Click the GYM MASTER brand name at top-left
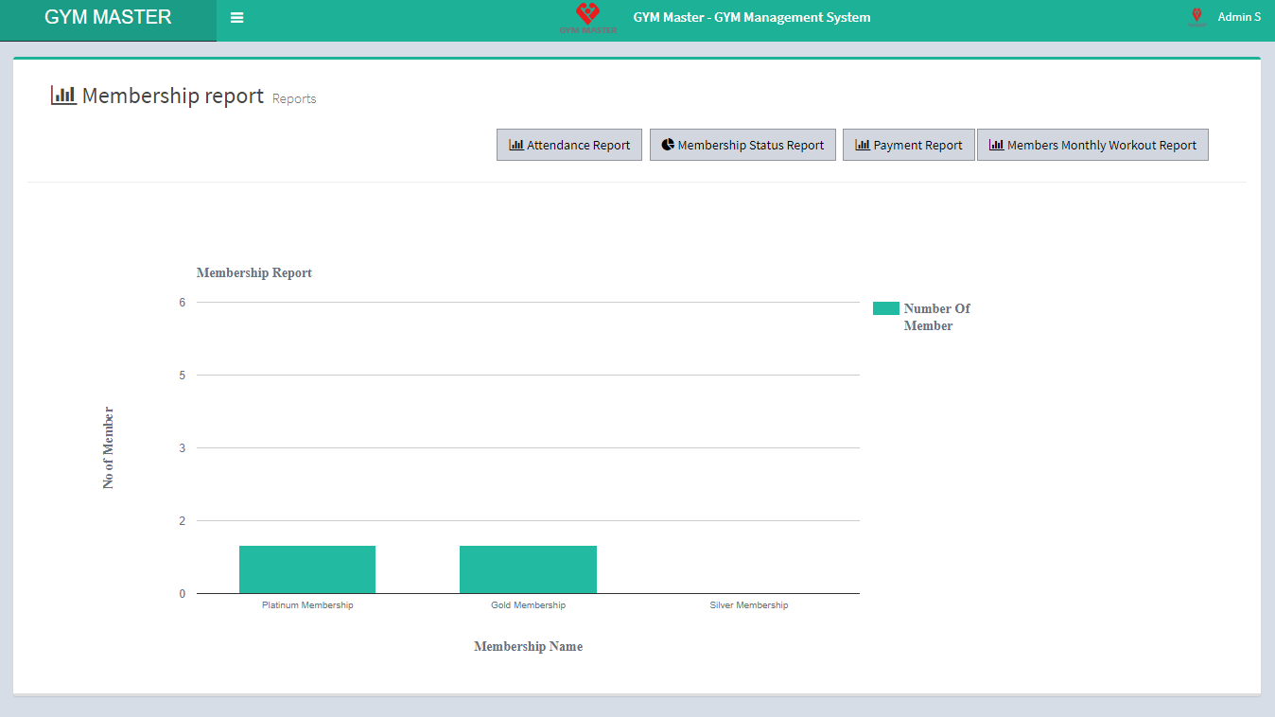 coord(108,17)
